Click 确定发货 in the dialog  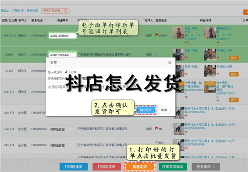pyautogui.click(x=146, y=110)
